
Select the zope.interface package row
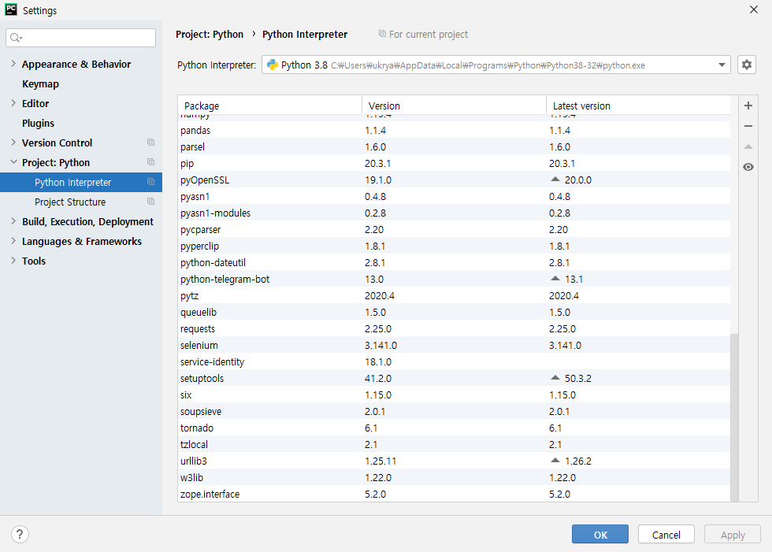[x=454, y=494]
